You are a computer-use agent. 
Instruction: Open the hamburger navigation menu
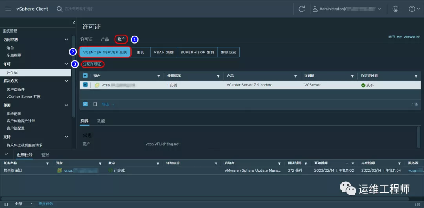[x=8, y=9]
